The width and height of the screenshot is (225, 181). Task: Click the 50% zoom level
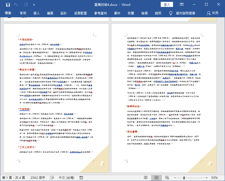pyautogui.click(x=214, y=178)
